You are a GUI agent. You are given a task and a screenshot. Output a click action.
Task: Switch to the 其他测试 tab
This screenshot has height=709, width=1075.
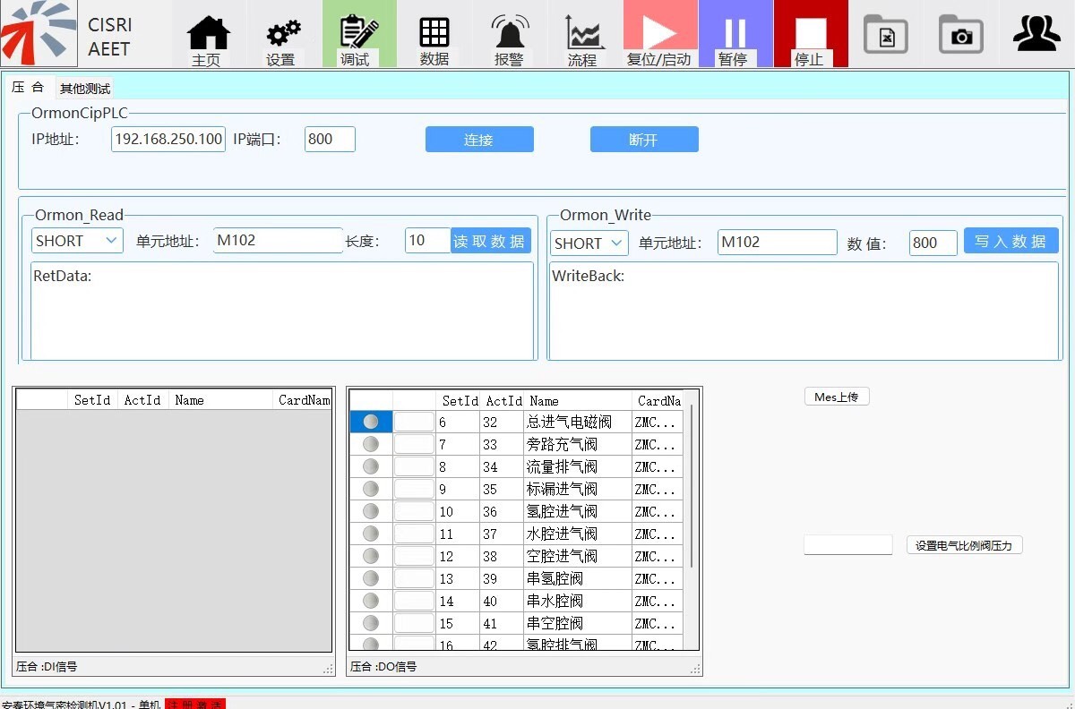(85, 89)
